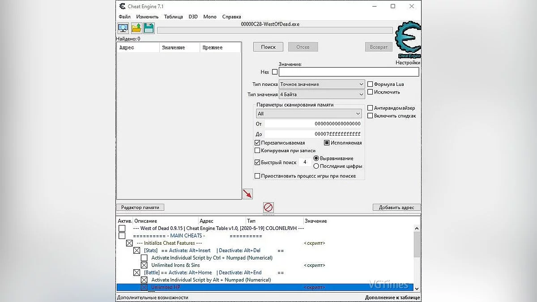Toggle the MAIN CHEATS entry checkbox
The image size is (537, 302).
click(x=122, y=235)
